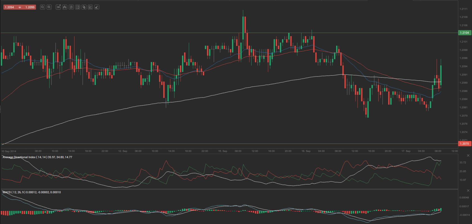Click the divider between ADX and MACD panels

[228, 189]
